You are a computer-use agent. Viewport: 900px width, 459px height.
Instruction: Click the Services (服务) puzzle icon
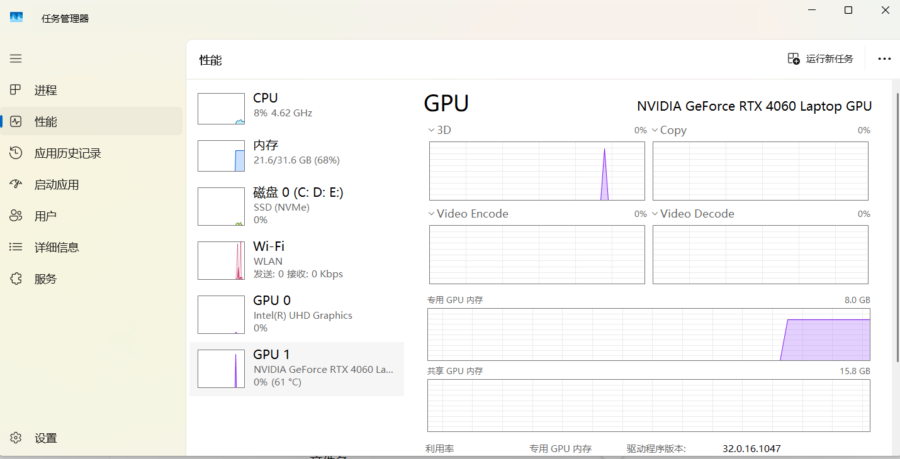click(x=16, y=279)
